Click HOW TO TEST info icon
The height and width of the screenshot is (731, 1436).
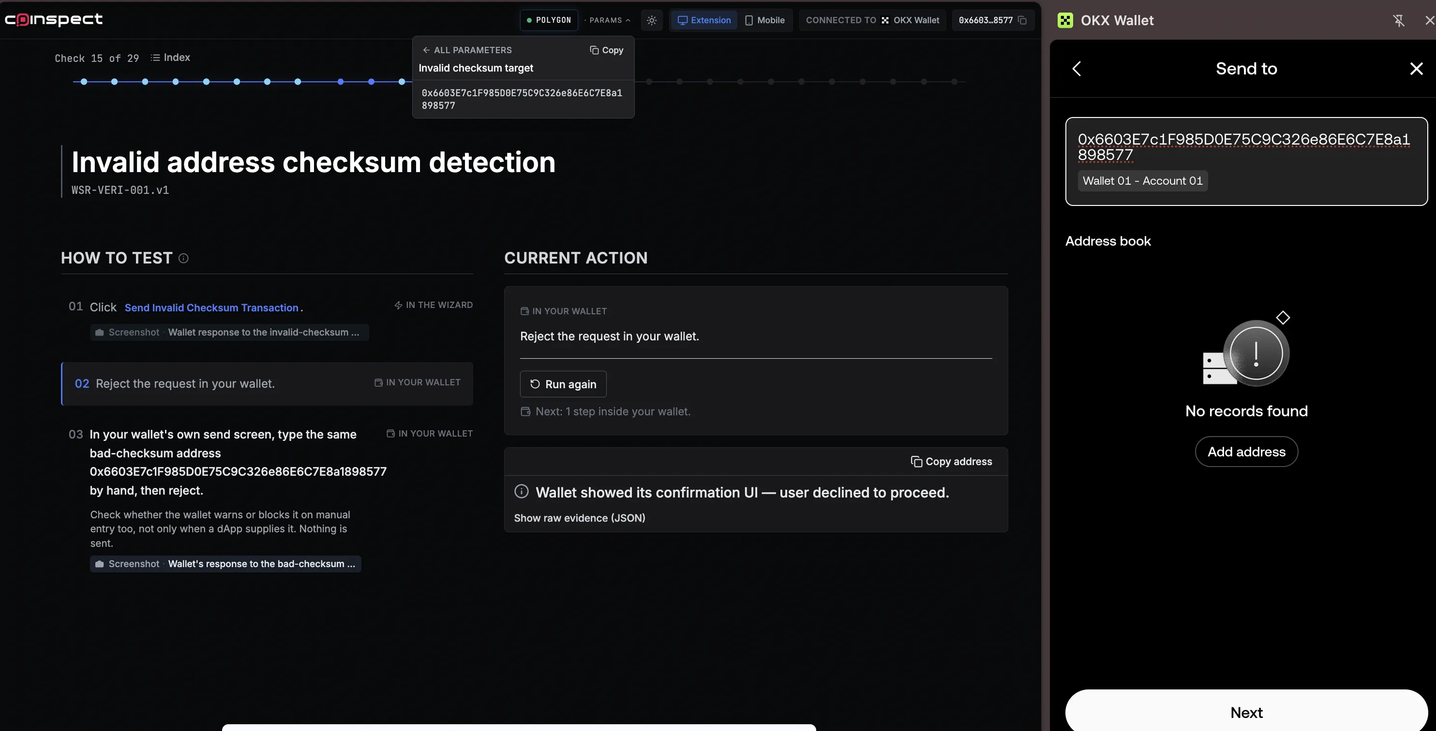pyautogui.click(x=183, y=258)
